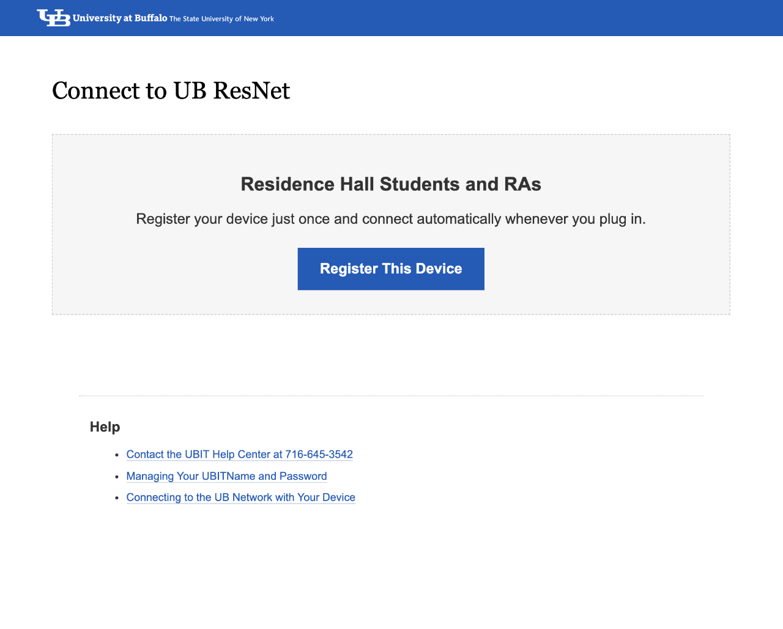
Task: Click gray registration panel background below button
Action: pyautogui.click(x=391, y=302)
